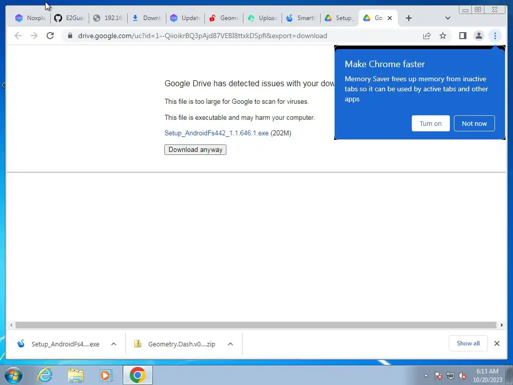
Task: Open Chrome's three-dot menu
Action: (x=495, y=36)
